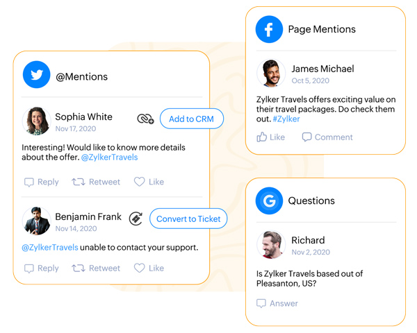Retweet Benjamin Frank's mention

96,268
